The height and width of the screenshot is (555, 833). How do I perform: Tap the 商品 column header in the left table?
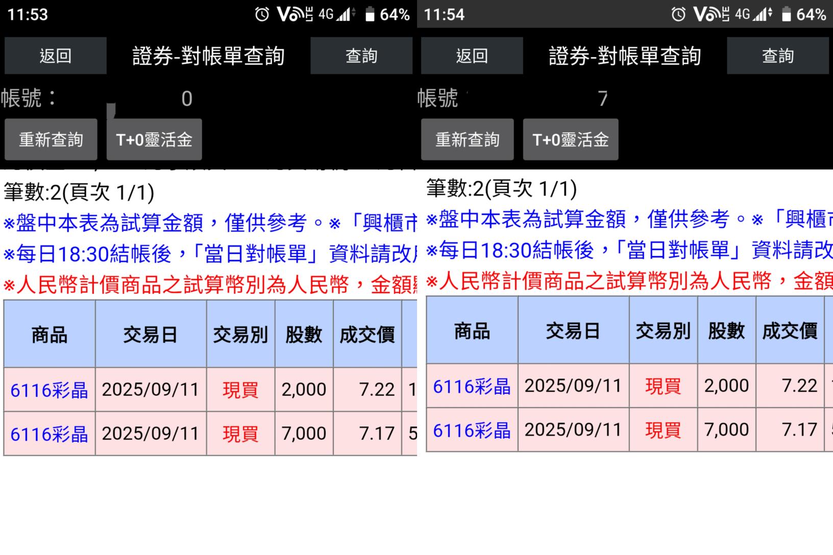point(50,334)
